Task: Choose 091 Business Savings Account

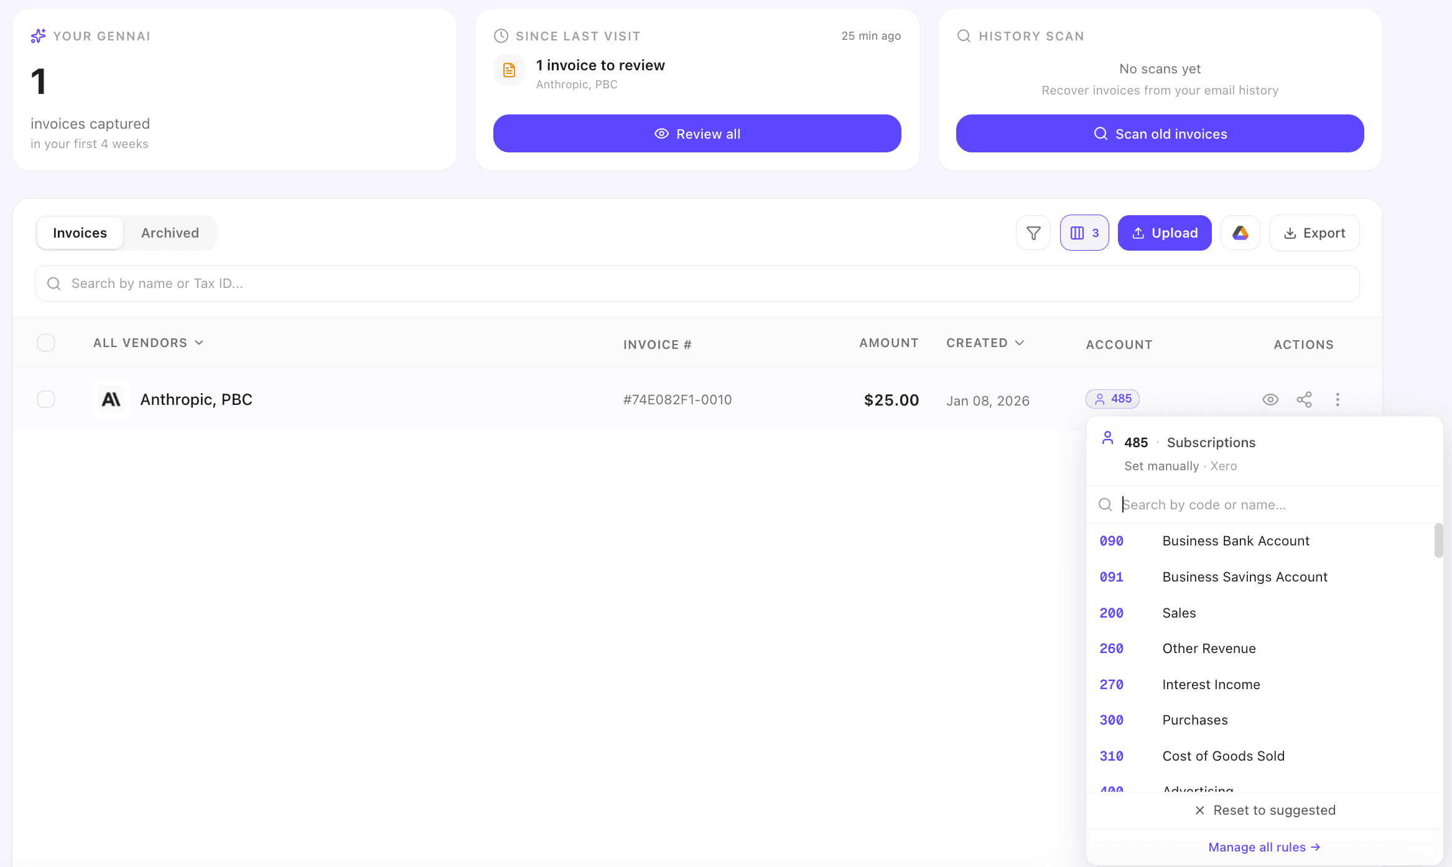Action: coord(1260,577)
